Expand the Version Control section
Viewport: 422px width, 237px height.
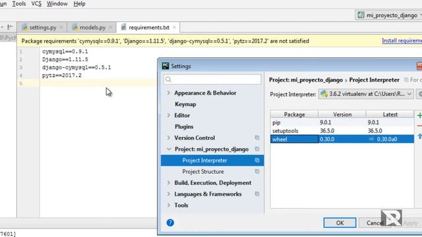point(169,138)
